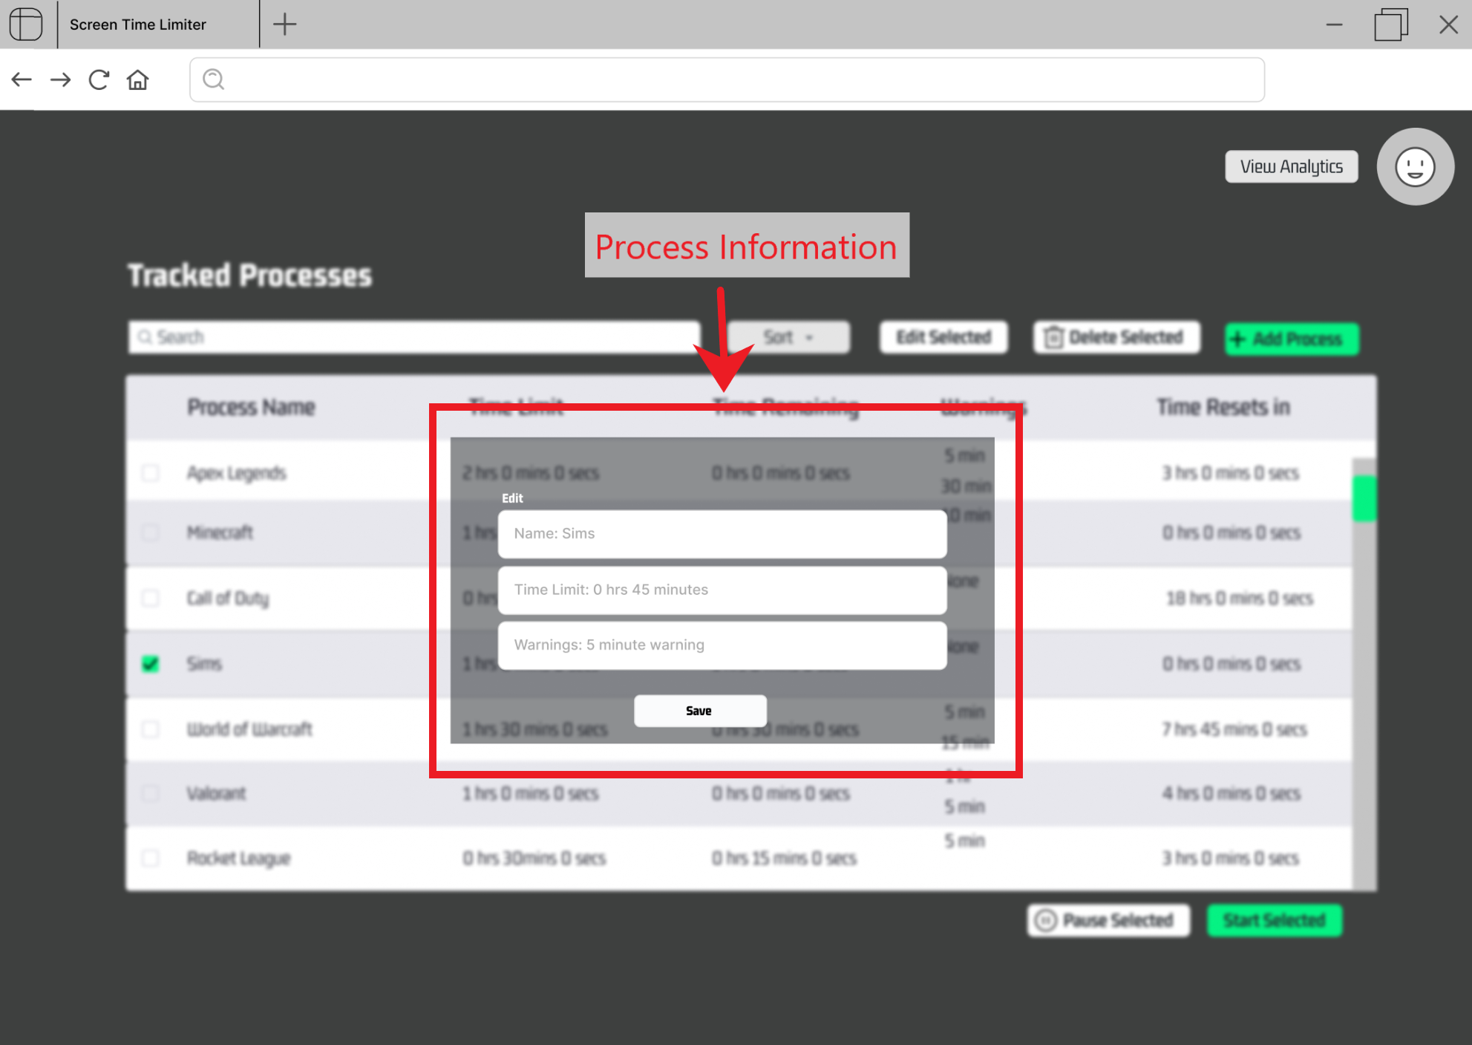Click the Start Selected button
The height and width of the screenshot is (1045, 1472).
coord(1274,920)
